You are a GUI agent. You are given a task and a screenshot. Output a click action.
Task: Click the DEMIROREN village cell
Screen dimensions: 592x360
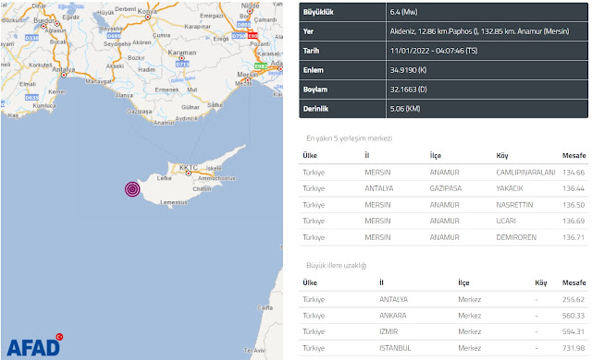pos(516,237)
